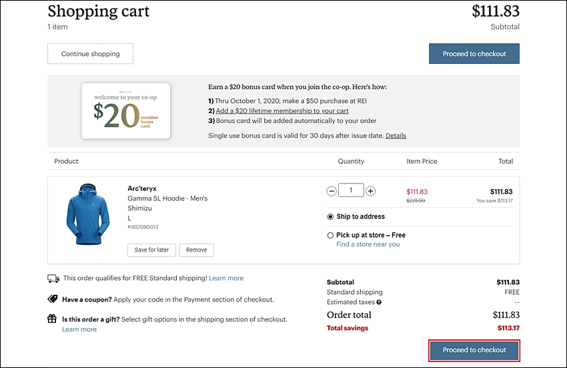The height and width of the screenshot is (368, 567).
Task: Save the hoodie for later
Action: coord(151,250)
